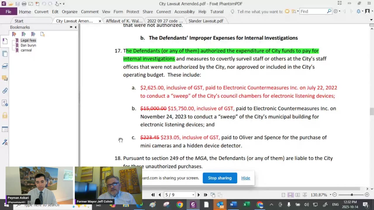
Task: Open the Share ribbon tab
Action: (x=148, y=12)
